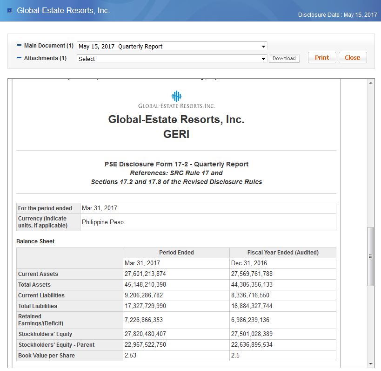Click Current Assets value 27,569,761,788

click(x=252, y=274)
